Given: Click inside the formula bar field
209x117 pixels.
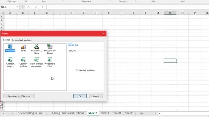Looking at the screenshot, I should pos(128,7).
